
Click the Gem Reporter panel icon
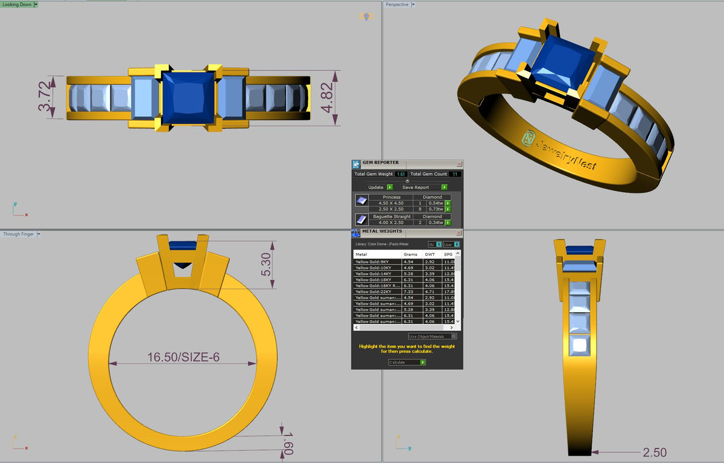[356, 165]
